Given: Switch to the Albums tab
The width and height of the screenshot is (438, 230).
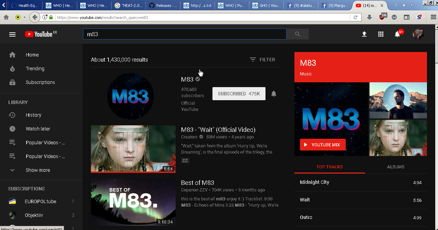Looking at the screenshot, I should 396,167.
